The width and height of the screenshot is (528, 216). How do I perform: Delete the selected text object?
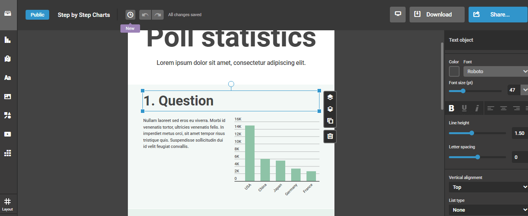[330, 136]
